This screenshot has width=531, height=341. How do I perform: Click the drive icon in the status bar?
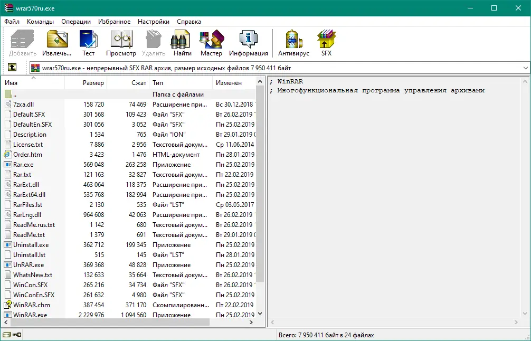tap(7, 334)
